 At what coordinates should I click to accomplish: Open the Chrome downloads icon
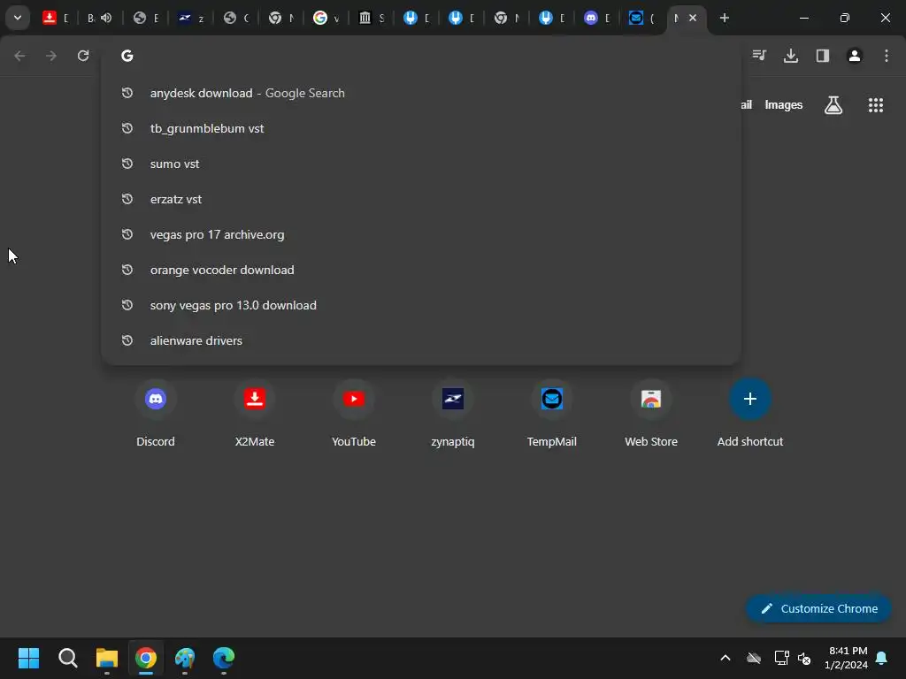pyautogui.click(x=791, y=56)
